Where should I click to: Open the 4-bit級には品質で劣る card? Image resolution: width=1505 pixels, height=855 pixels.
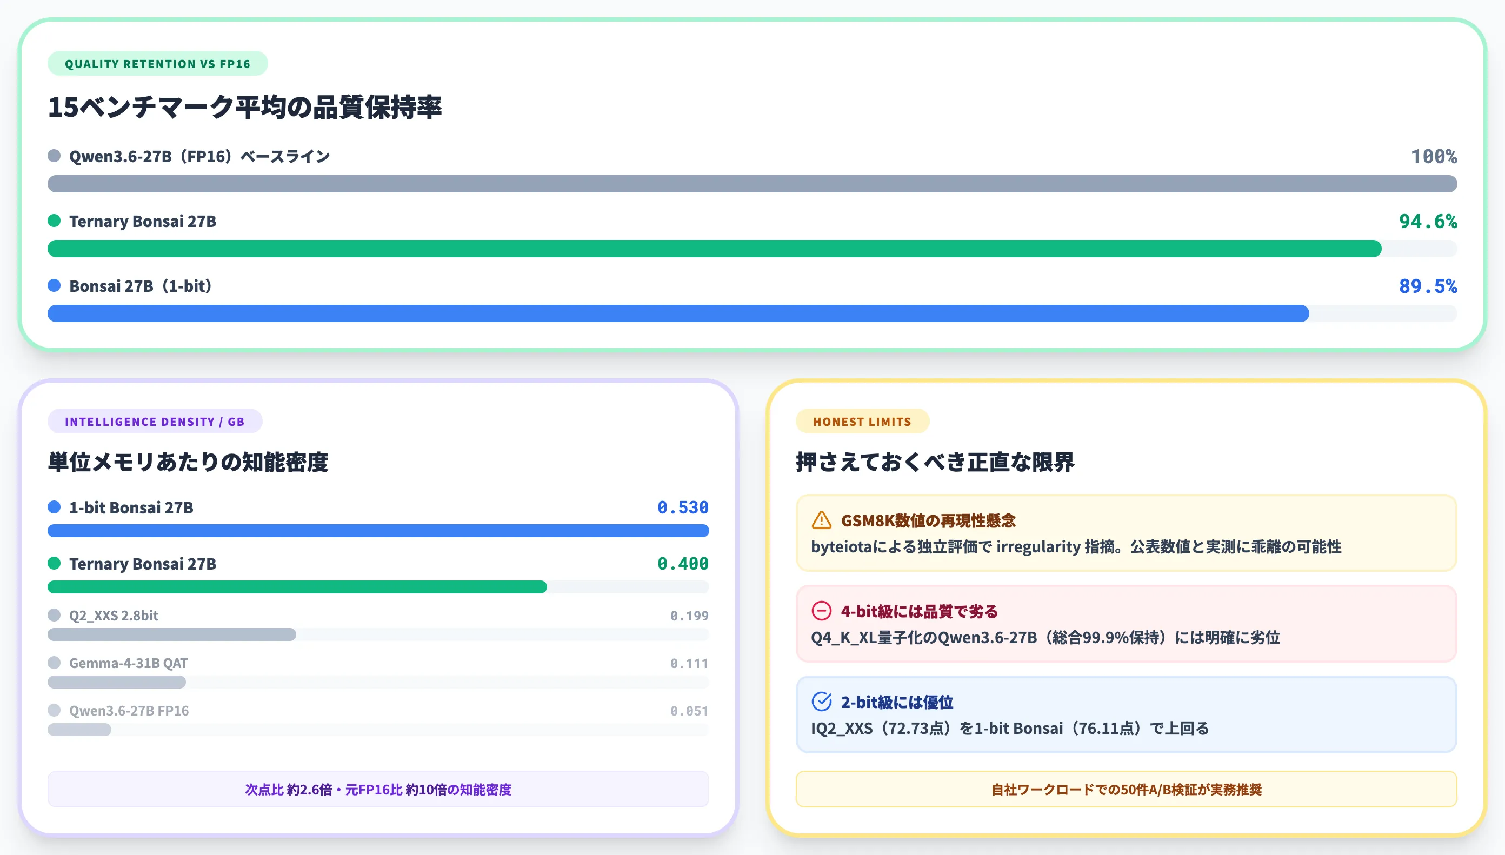coord(1126,624)
